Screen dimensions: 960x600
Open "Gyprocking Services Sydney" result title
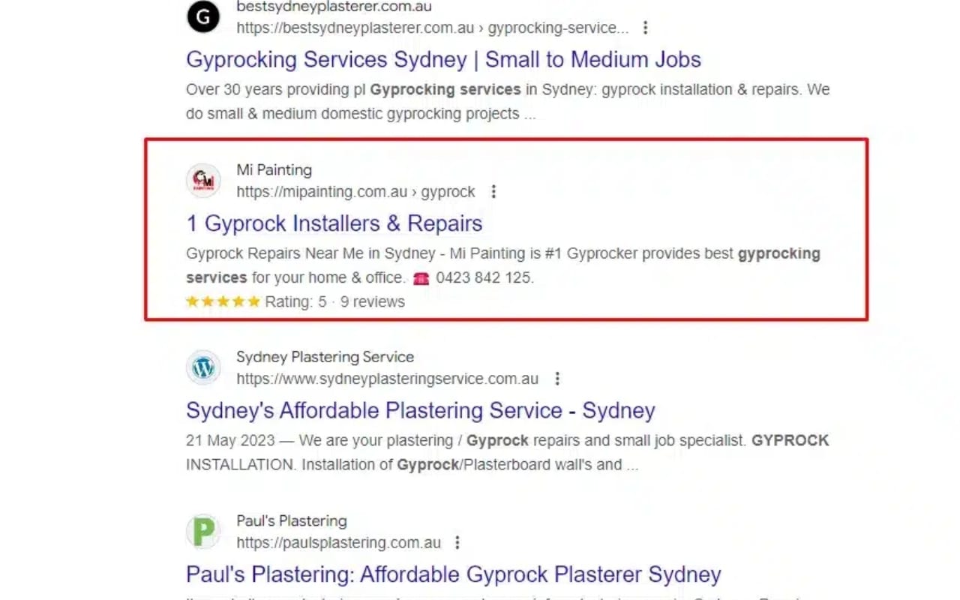click(443, 59)
